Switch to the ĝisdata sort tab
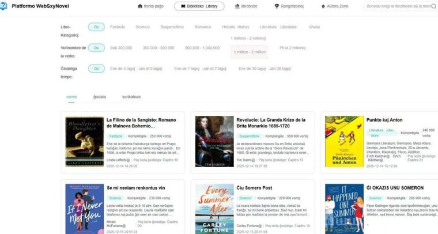The image size is (438, 234). [99, 97]
